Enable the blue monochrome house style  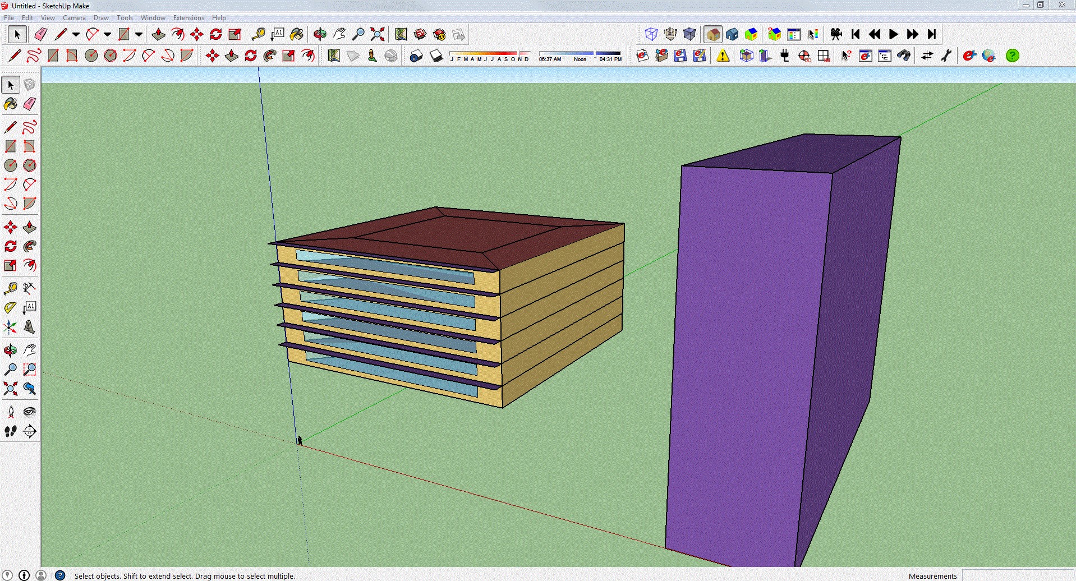click(x=732, y=35)
